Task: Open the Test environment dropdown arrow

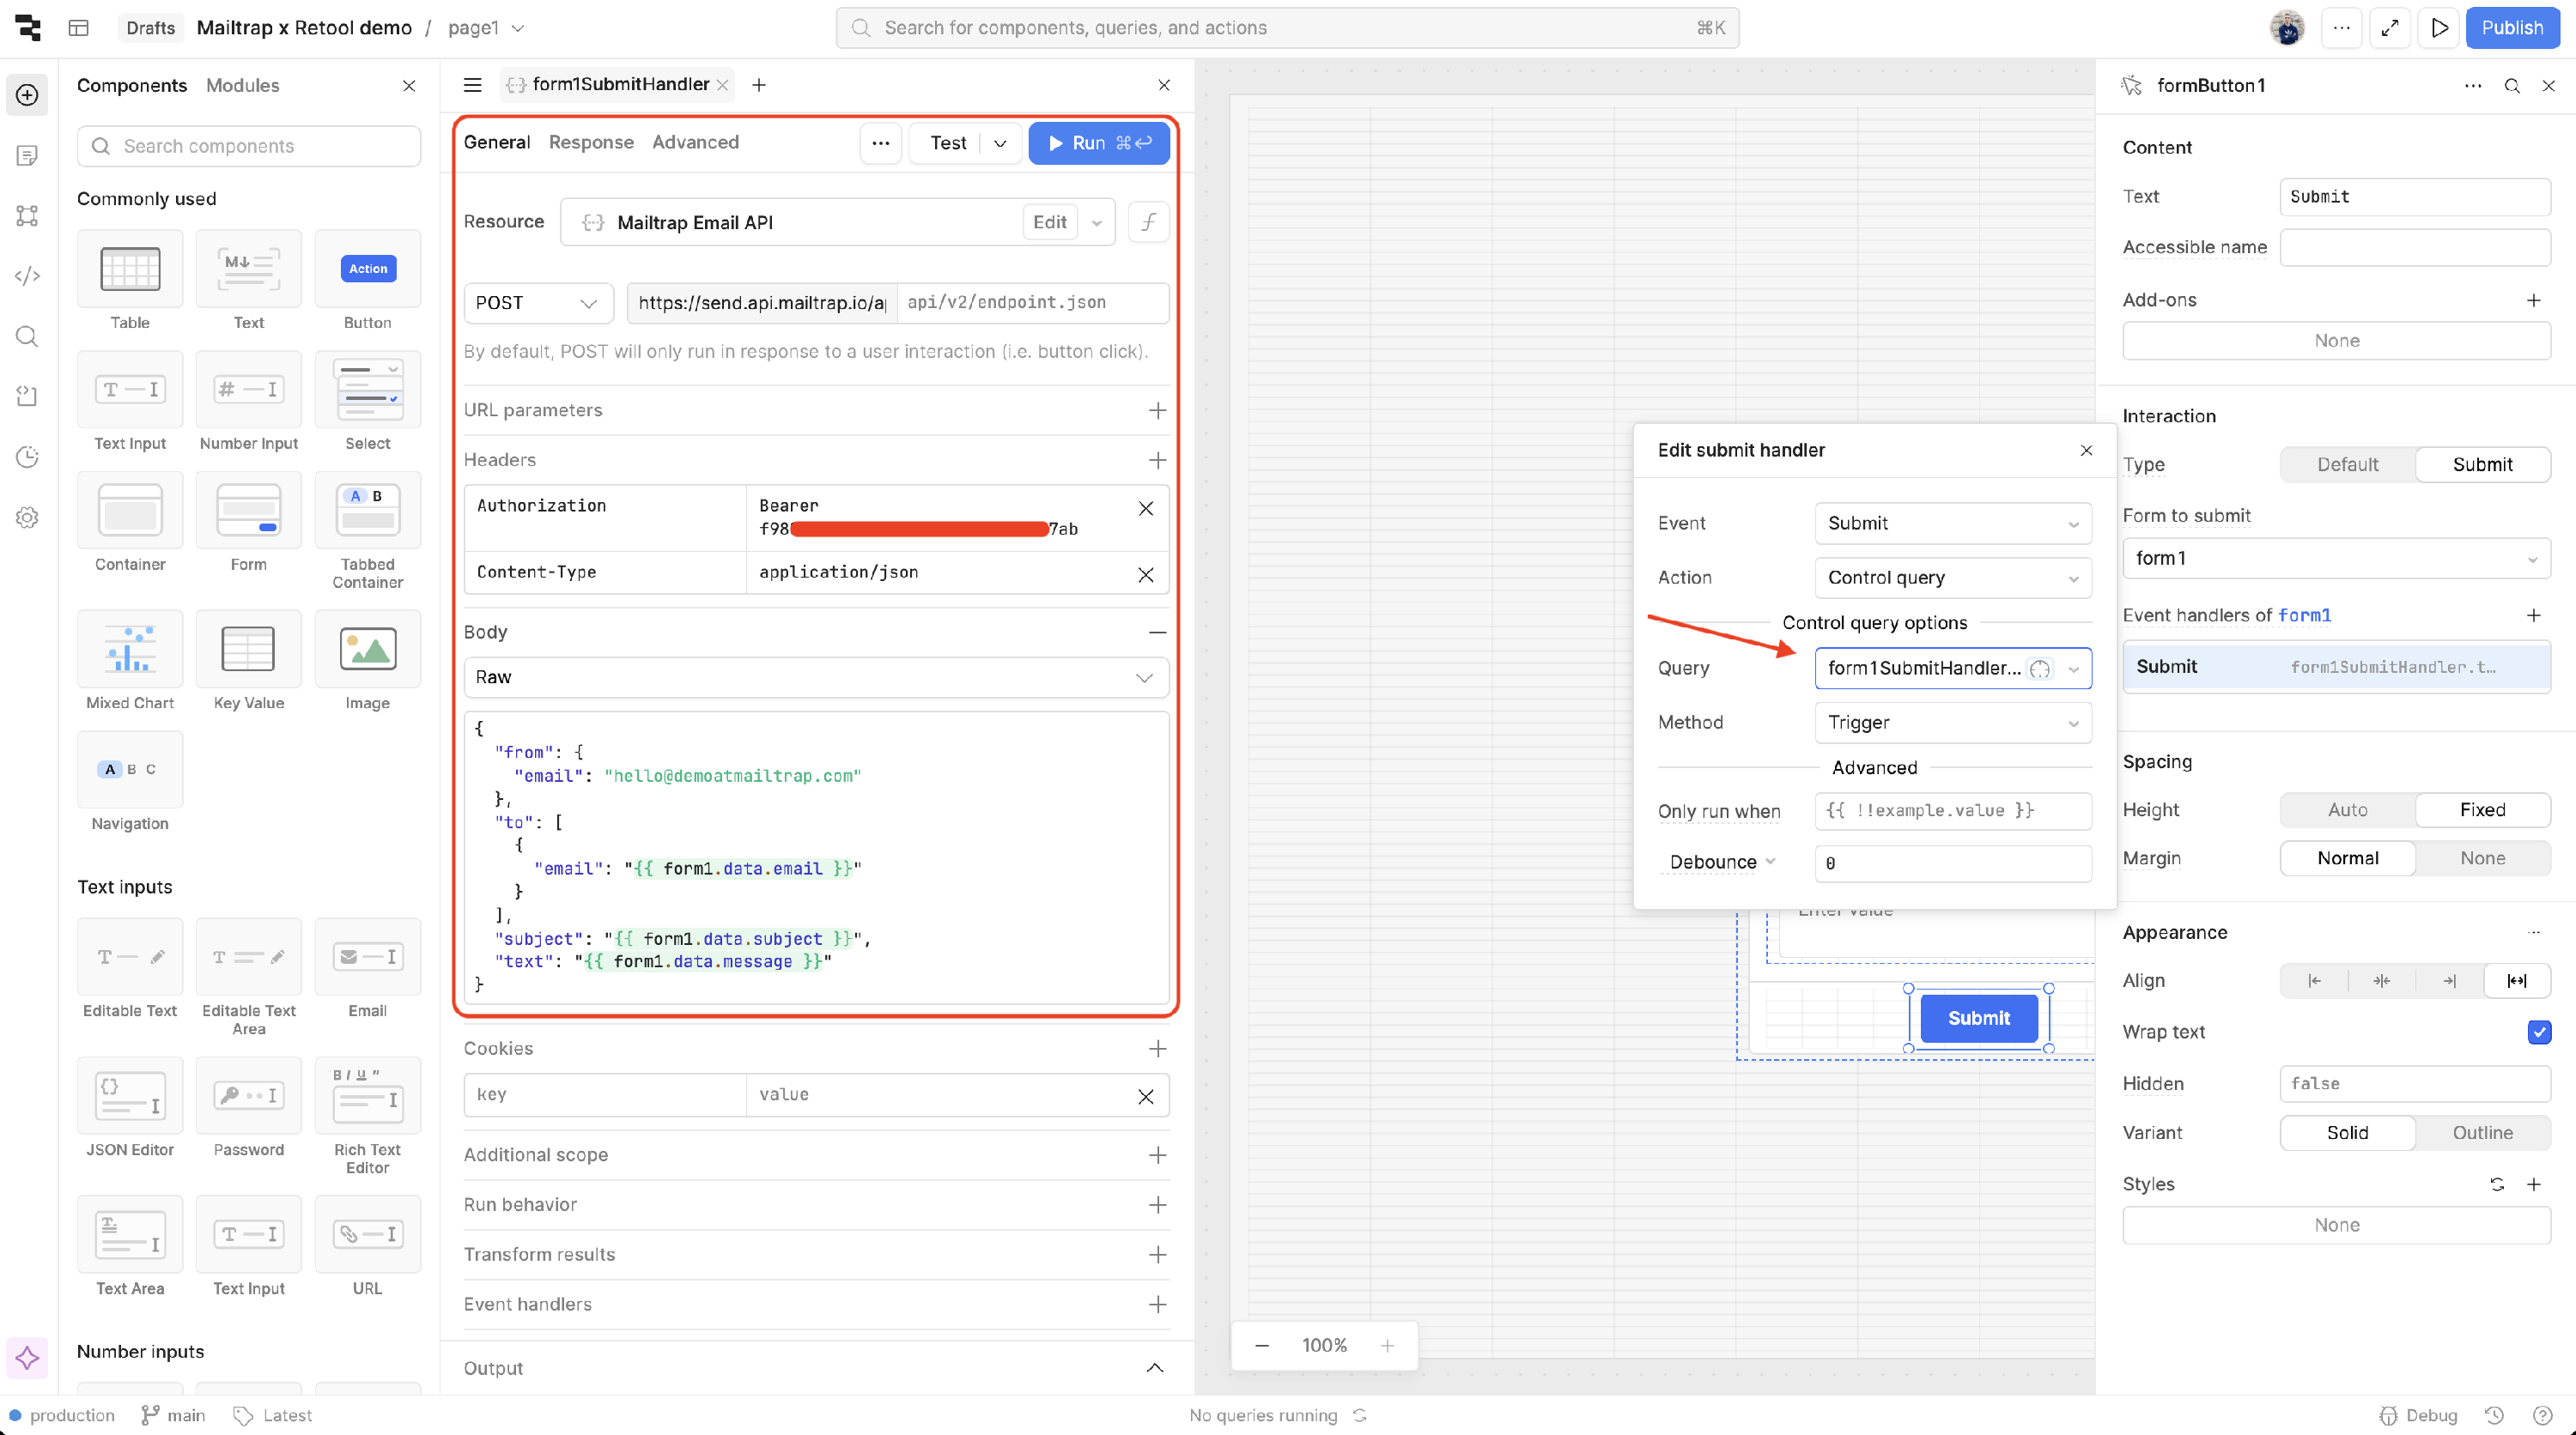Action: tap(1000, 143)
